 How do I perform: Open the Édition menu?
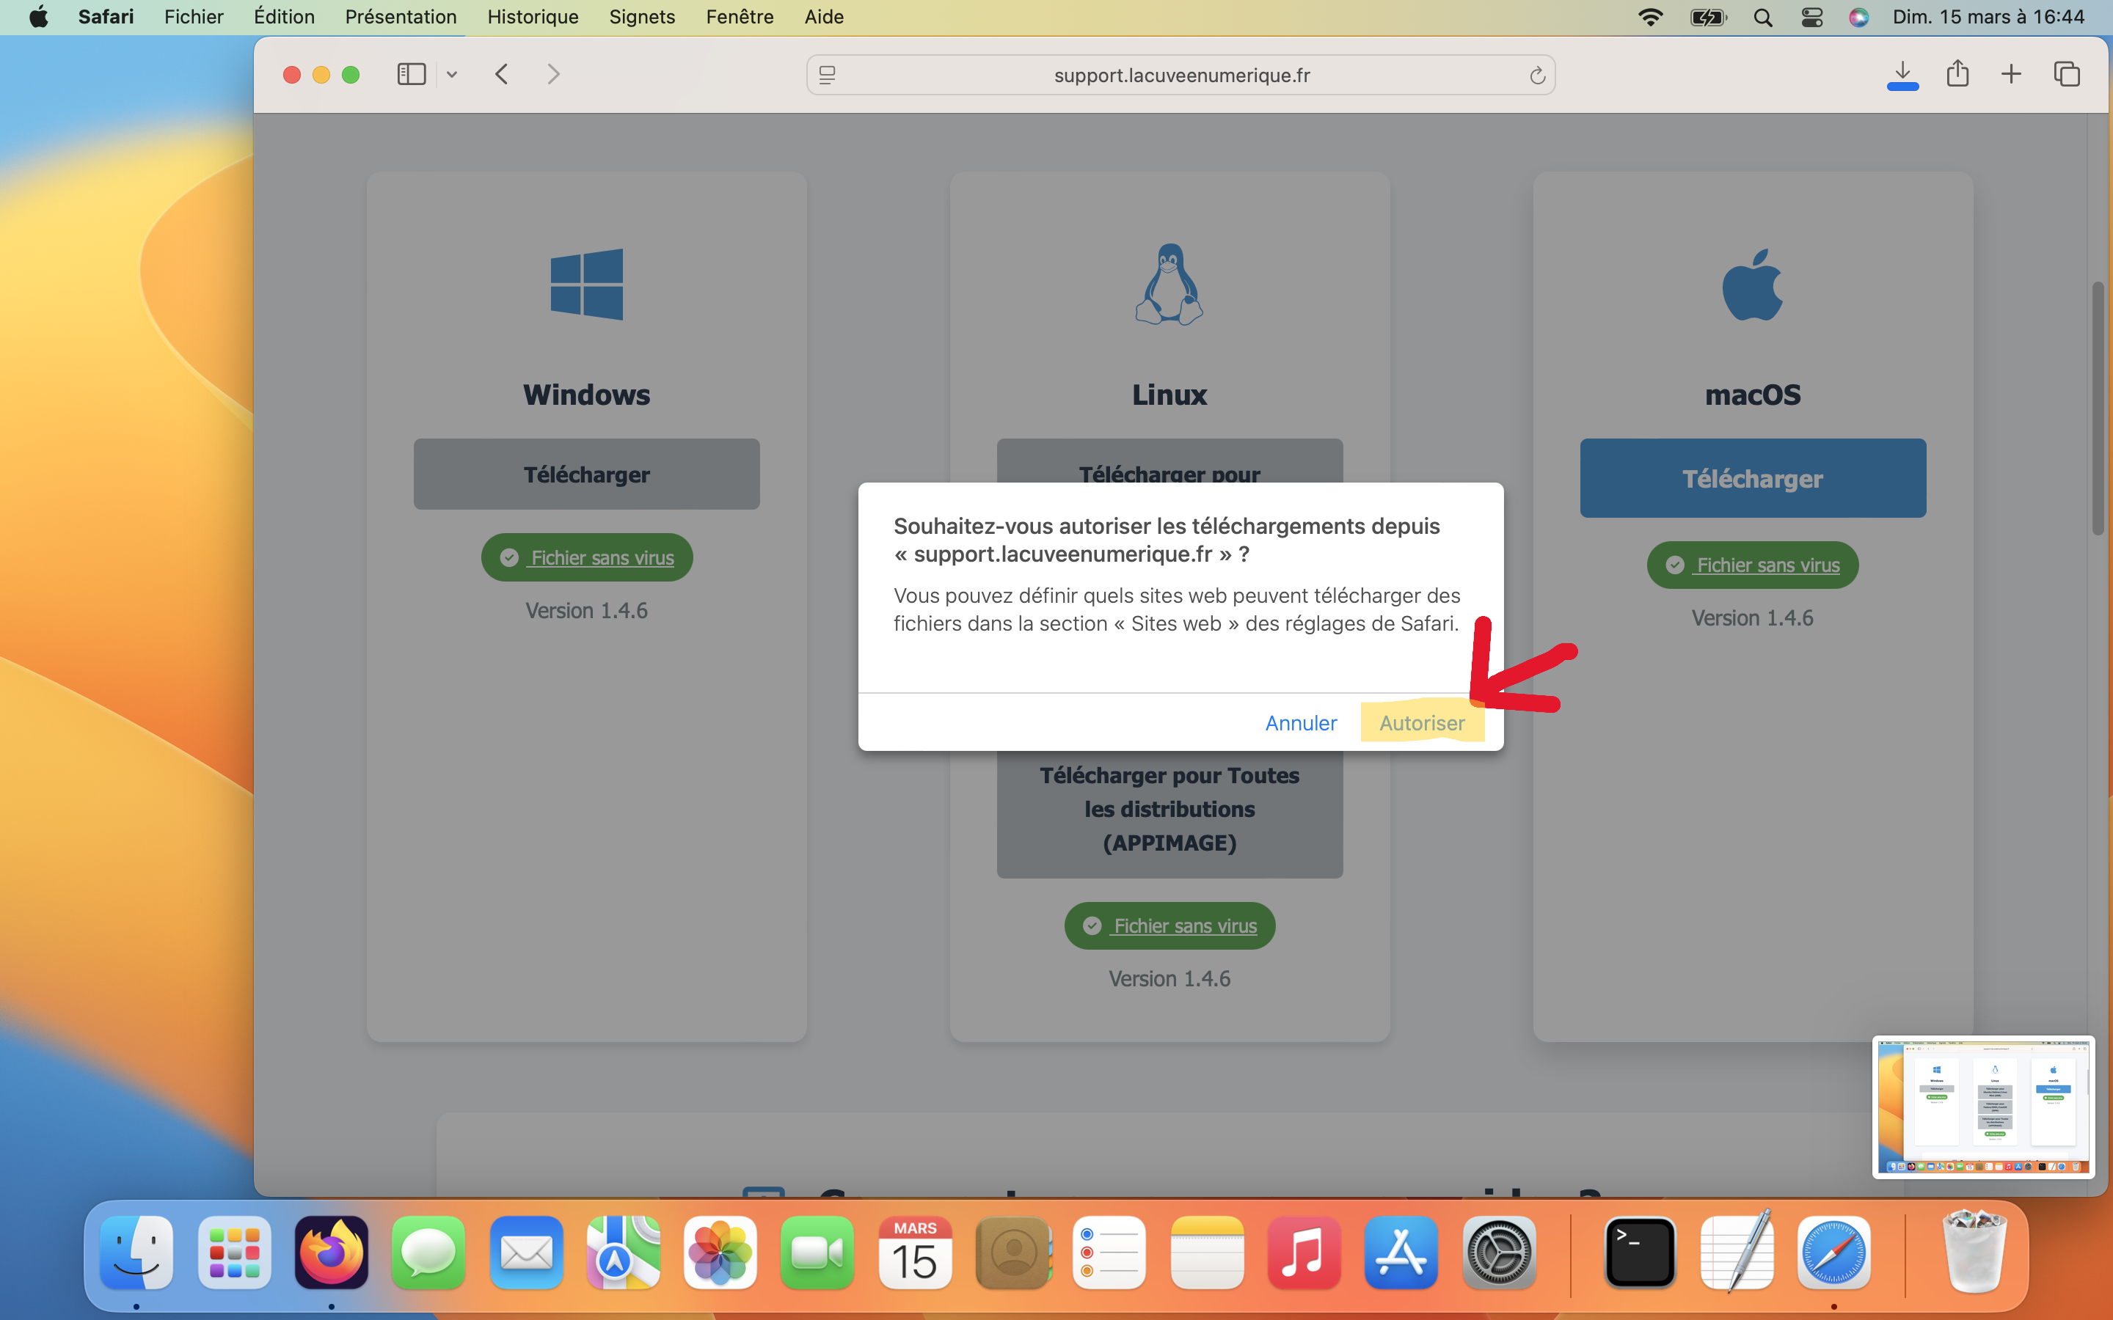[x=284, y=17]
